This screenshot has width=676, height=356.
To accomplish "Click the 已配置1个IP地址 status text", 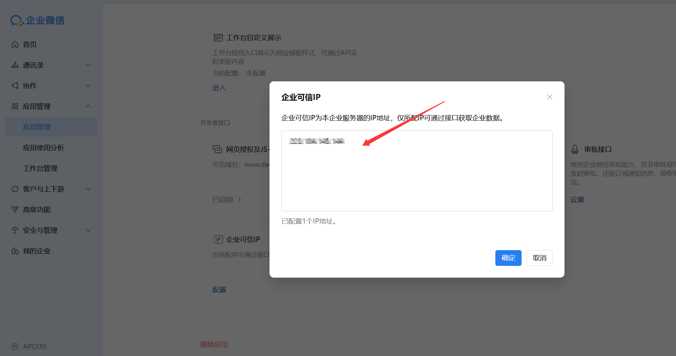I will click(x=309, y=221).
